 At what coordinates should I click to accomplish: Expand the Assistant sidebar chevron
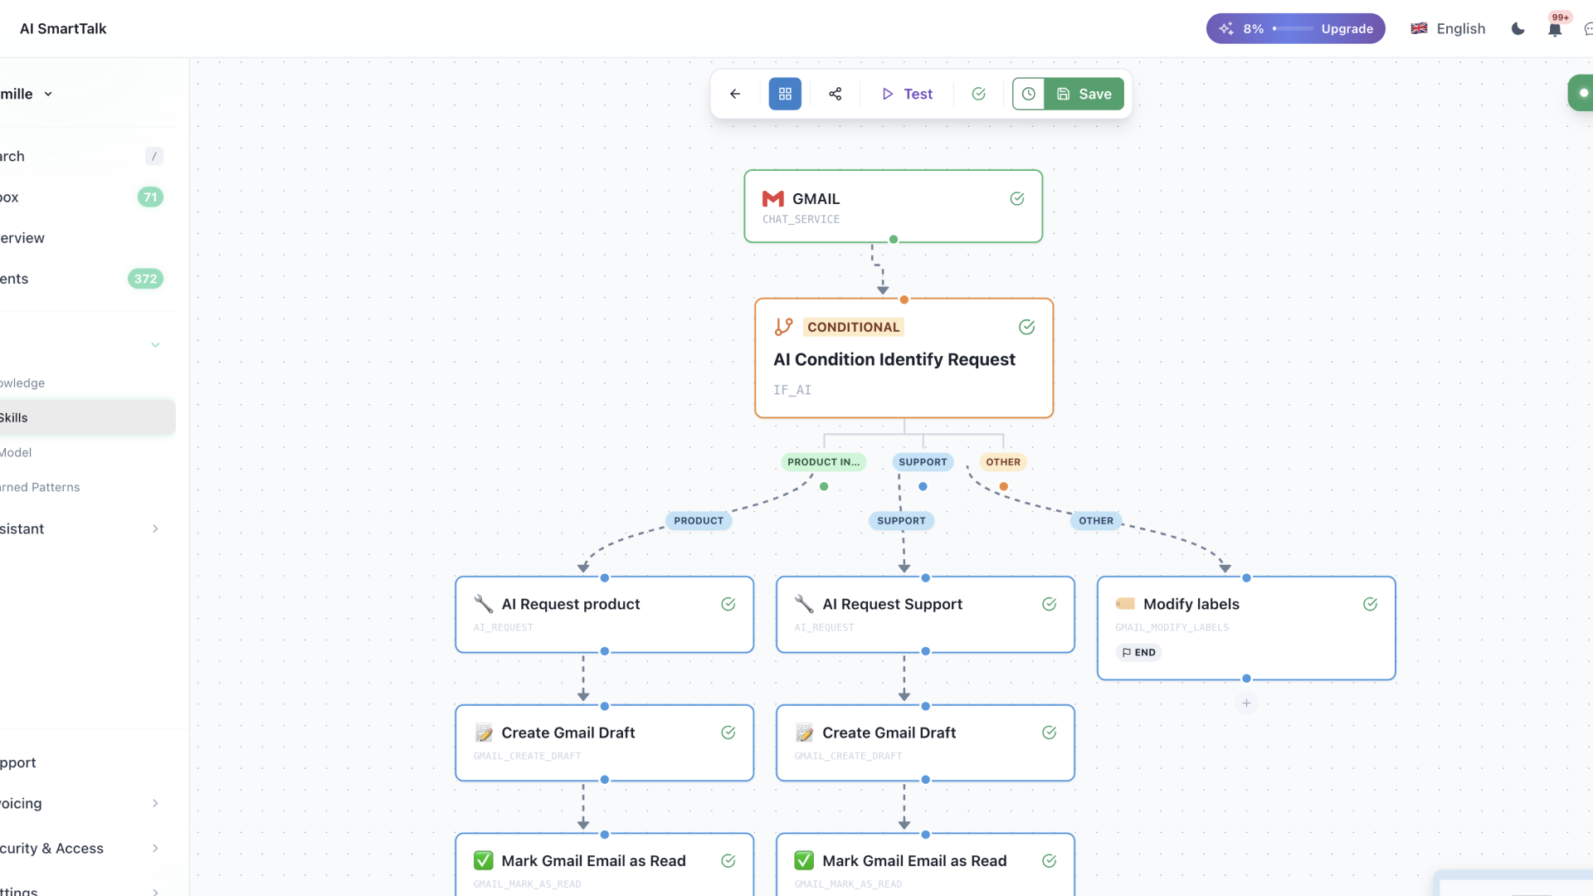click(x=155, y=528)
